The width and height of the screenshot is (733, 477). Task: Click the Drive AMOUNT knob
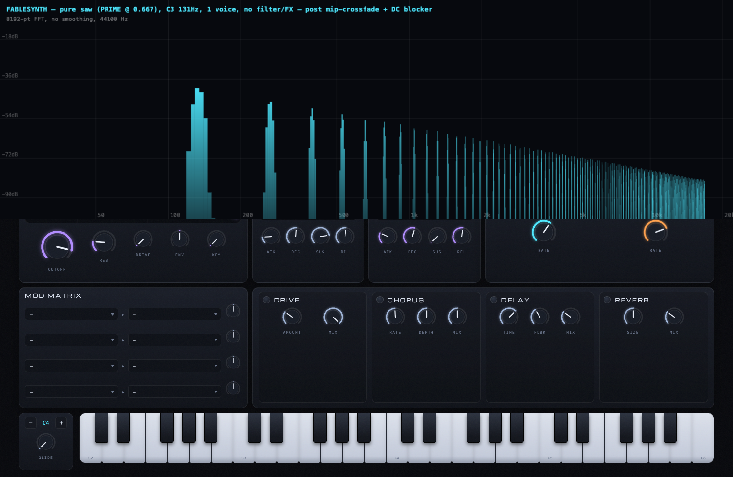tap(292, 317)
